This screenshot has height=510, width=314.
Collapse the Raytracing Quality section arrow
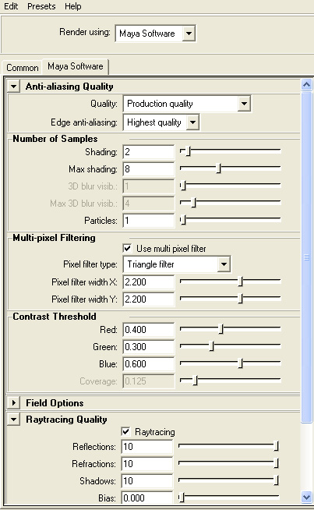point(14,420)
